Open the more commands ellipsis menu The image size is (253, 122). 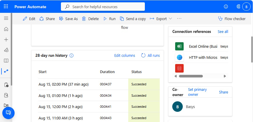click(179, 19)
